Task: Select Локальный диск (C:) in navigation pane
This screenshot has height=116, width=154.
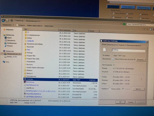Action: click(x=13, y=54)
